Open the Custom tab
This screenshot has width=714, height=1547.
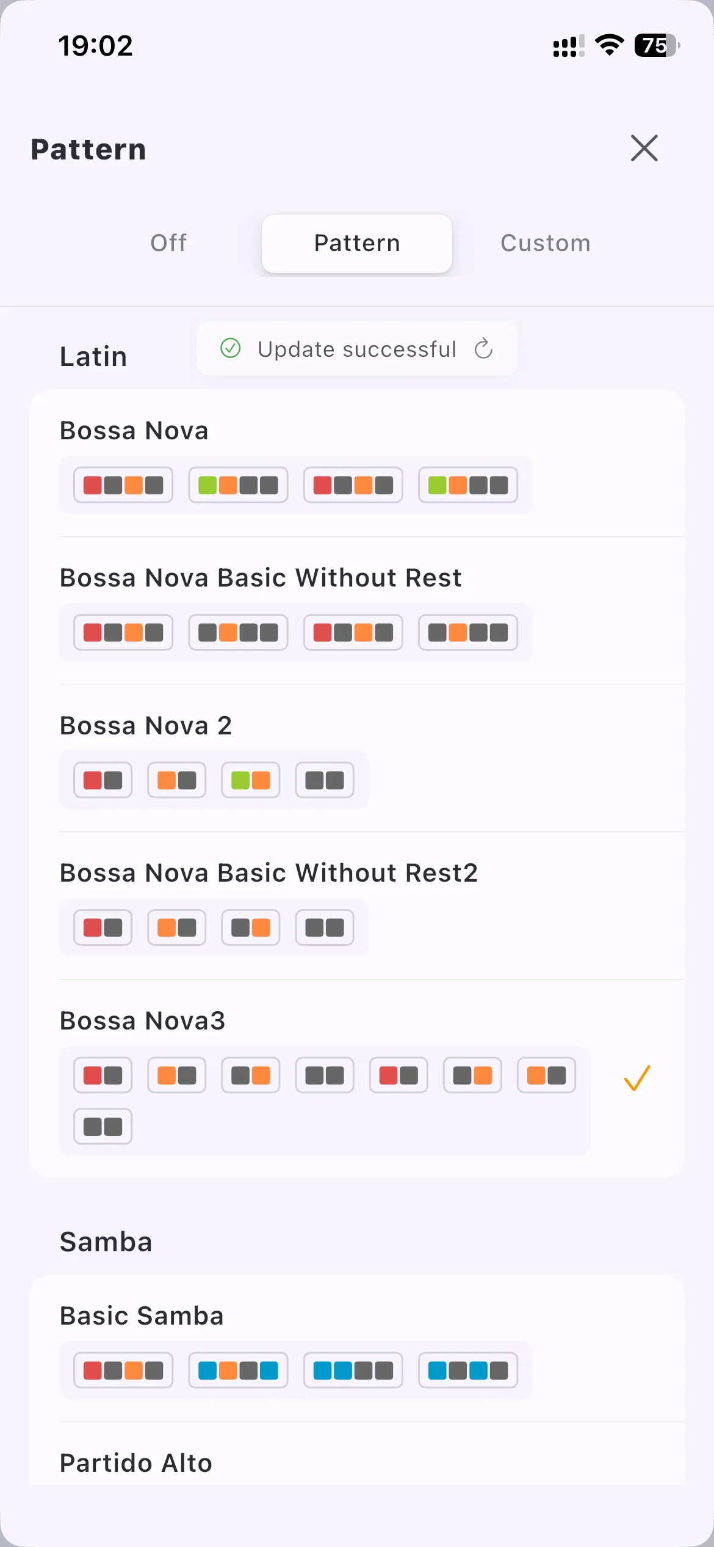546,243
